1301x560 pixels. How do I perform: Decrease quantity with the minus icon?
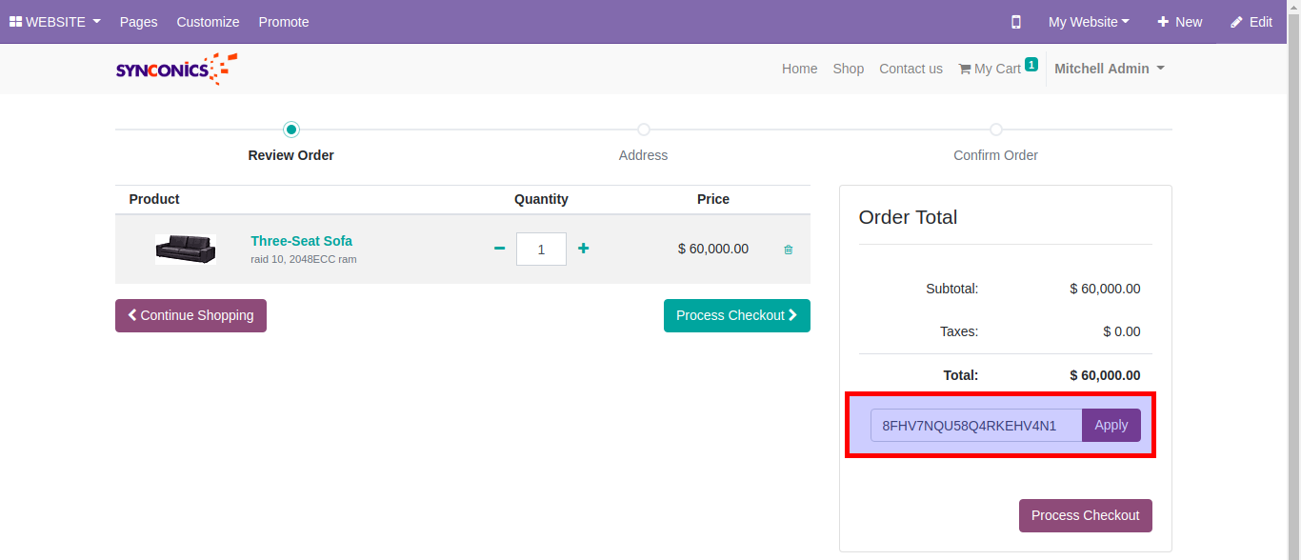pos(499,249)
